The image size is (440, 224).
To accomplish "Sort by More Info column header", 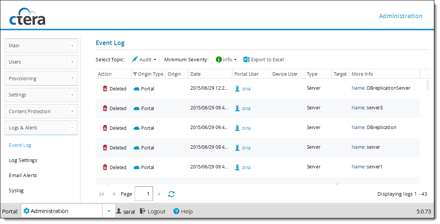I will tap(385, 74).
